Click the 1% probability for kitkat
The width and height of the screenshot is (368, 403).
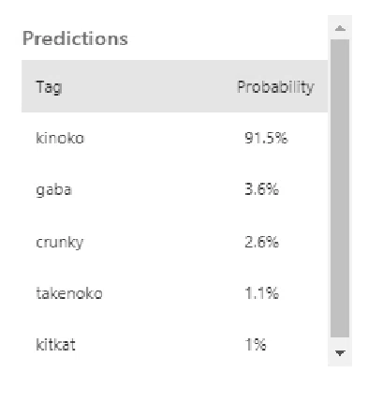point(256,345)
